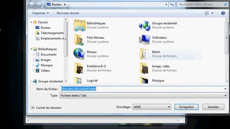Click the navigation pane scroll up arrow
230x129 pixels.
pos(66,19)
